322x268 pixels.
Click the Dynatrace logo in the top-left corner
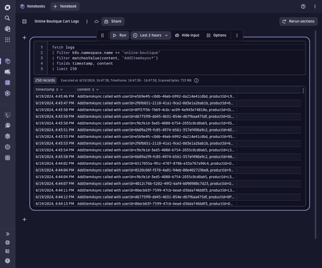7,7
